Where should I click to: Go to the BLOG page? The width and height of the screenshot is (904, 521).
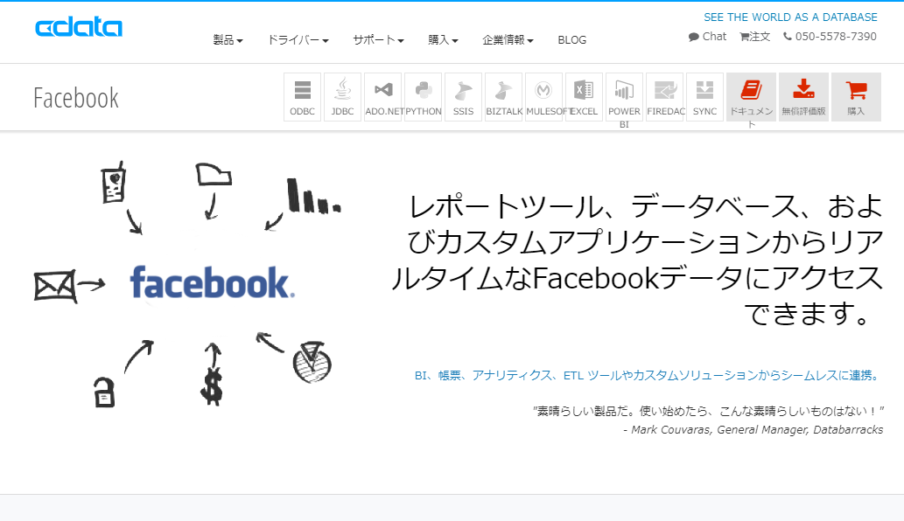pos(572,39)
